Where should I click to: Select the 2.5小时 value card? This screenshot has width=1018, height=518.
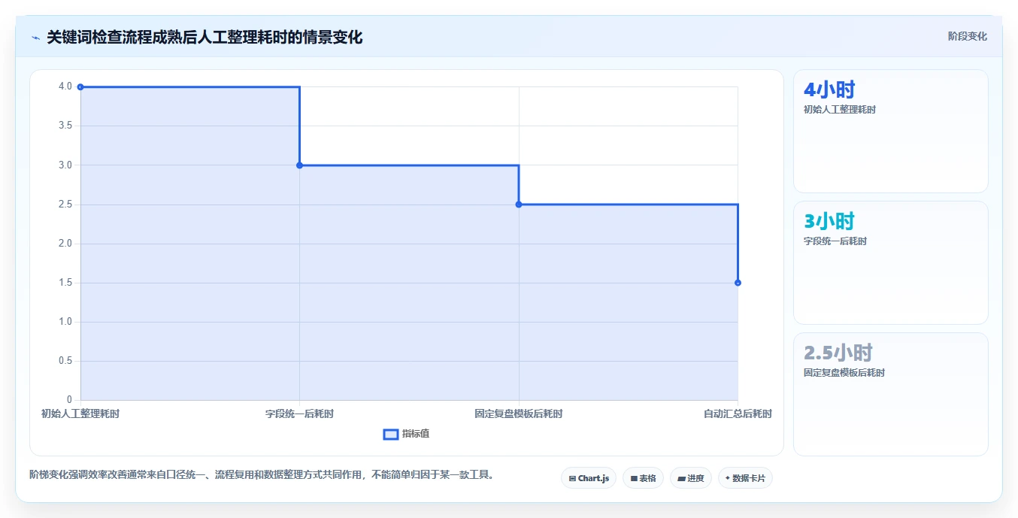(890, 394)
